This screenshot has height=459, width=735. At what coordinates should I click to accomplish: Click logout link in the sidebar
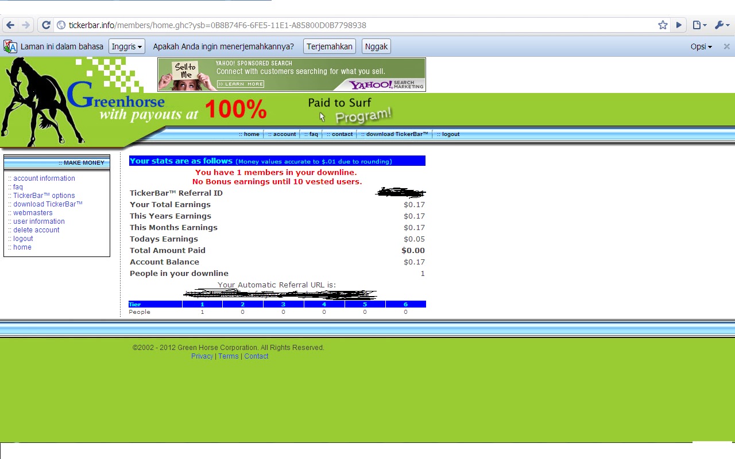coord(23,239)
